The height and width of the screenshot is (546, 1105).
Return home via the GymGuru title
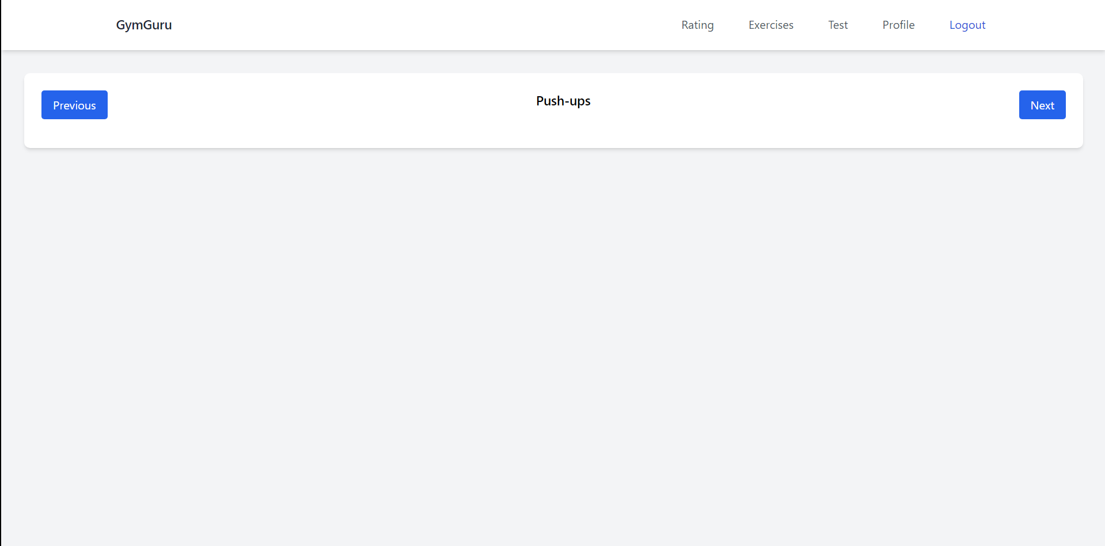point(144,25)
